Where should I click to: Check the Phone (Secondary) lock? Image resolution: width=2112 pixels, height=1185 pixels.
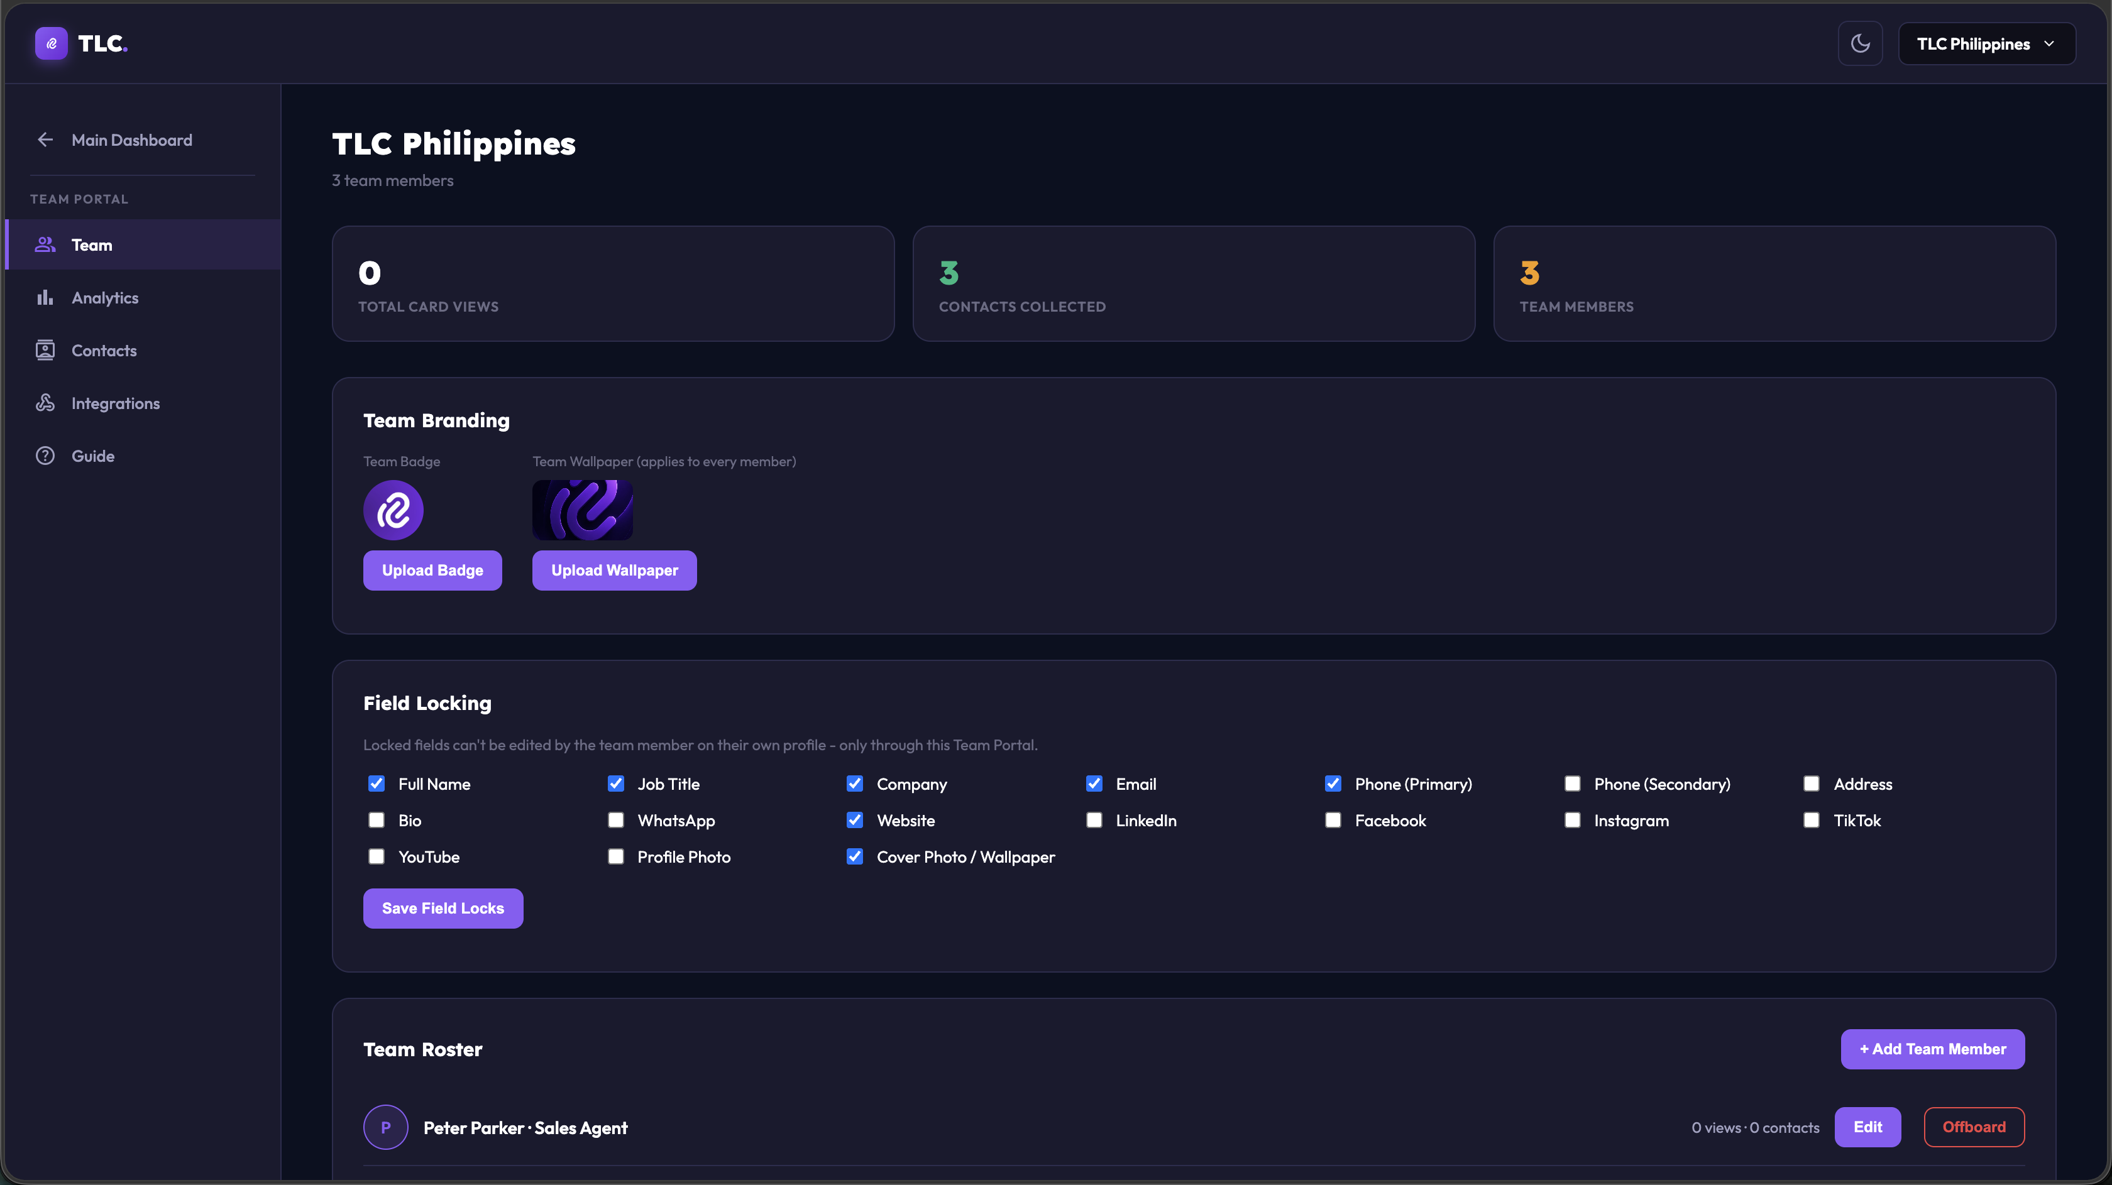click(1573, 784)
